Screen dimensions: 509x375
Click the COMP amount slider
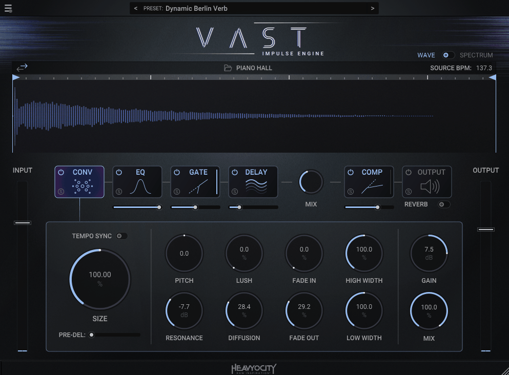coord(369,207)
